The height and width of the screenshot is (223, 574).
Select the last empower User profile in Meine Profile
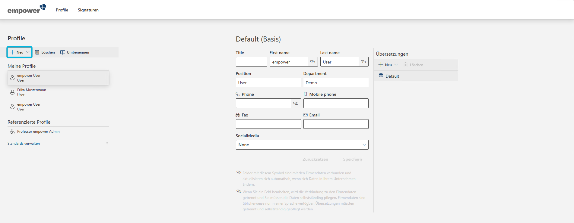pos(58,107)
